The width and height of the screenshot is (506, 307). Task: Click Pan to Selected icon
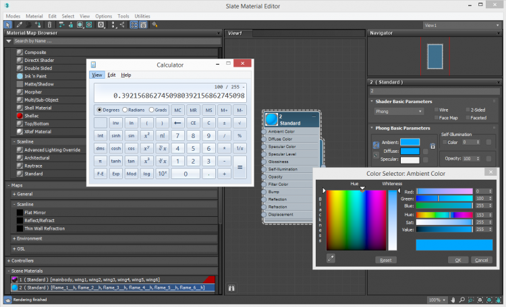(x=499, y=300)
